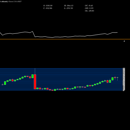The image size is (130, 130).
Task: Click the low value "L: 291.95"
Action: point(68,8)
